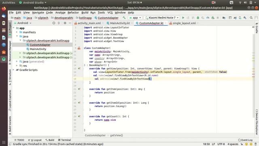The width and height of the screenshot is (259, 146).
Task: Open Firefox from the Ubuntu dock
Action: coord(4,9)
